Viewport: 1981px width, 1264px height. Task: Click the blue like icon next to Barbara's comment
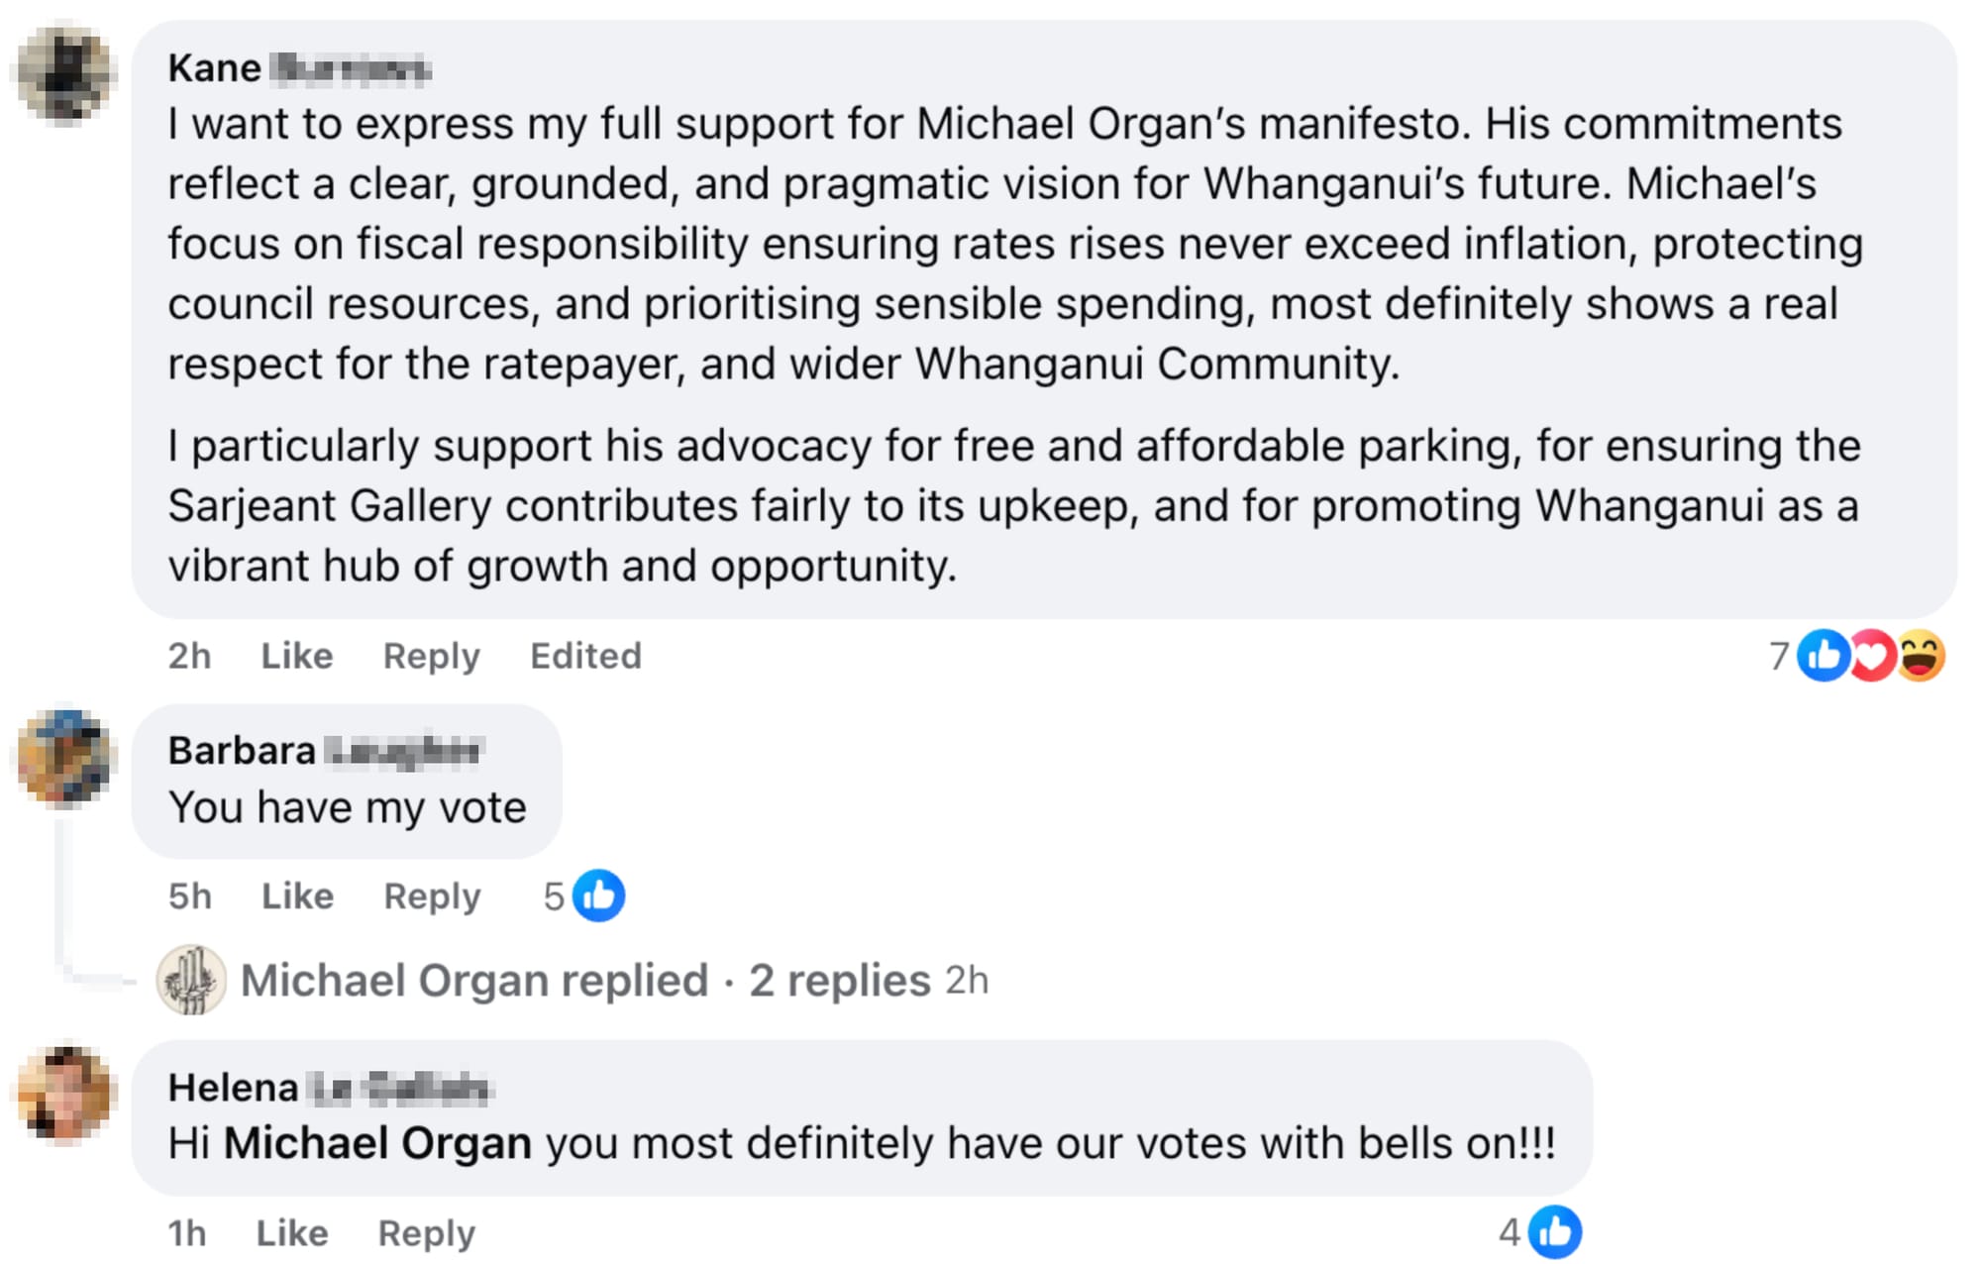coord(597,894)
